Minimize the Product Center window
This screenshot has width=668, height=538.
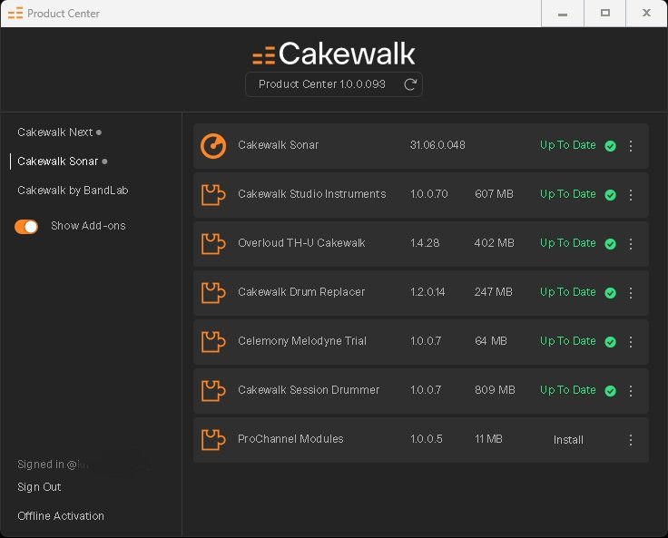click(563, 14)
